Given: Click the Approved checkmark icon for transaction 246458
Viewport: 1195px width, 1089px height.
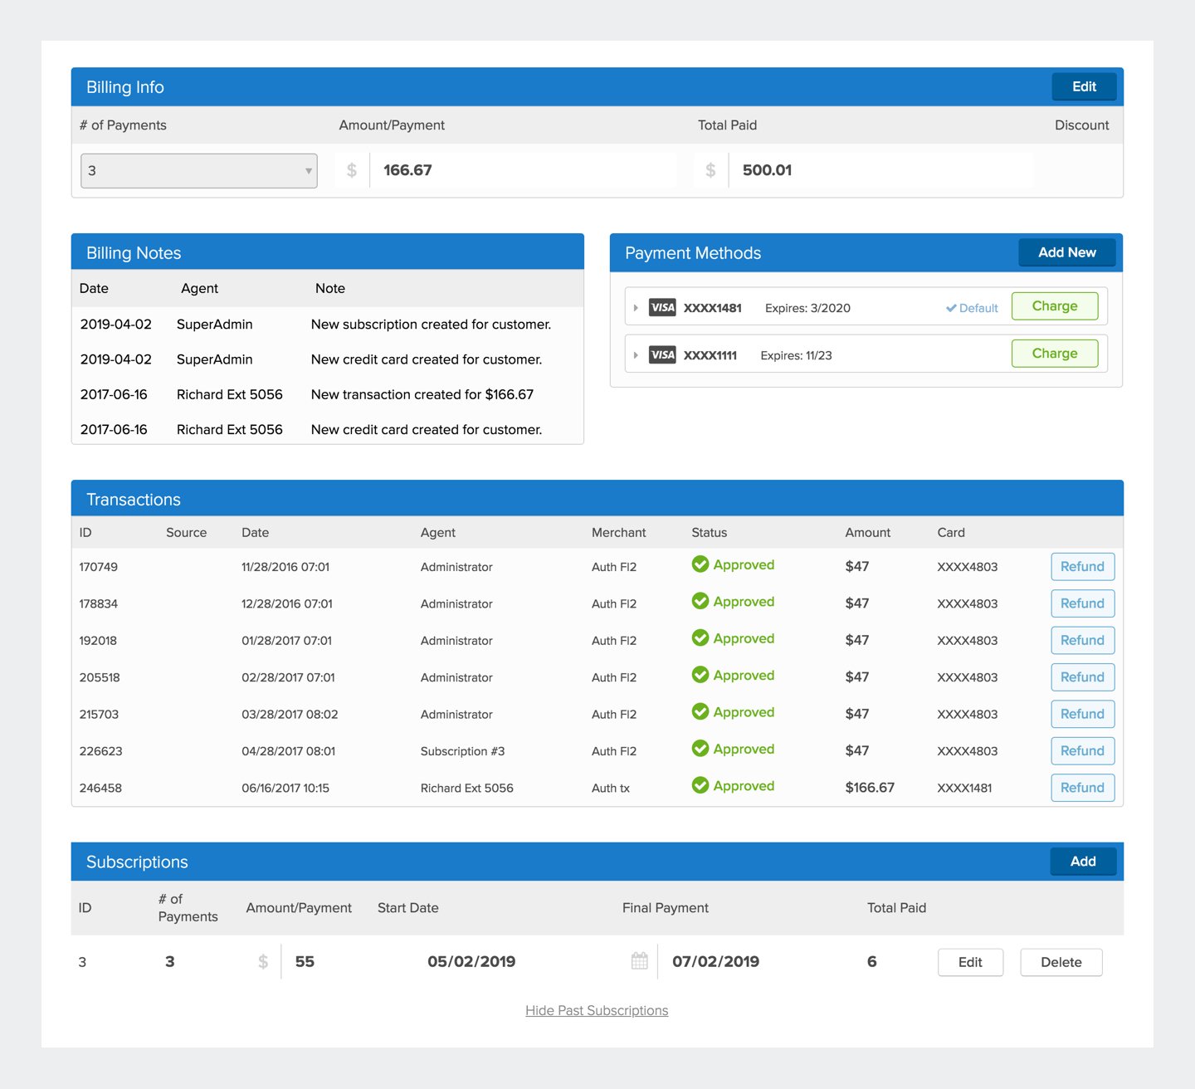Looking at the screenshot, I should [700, 785].
